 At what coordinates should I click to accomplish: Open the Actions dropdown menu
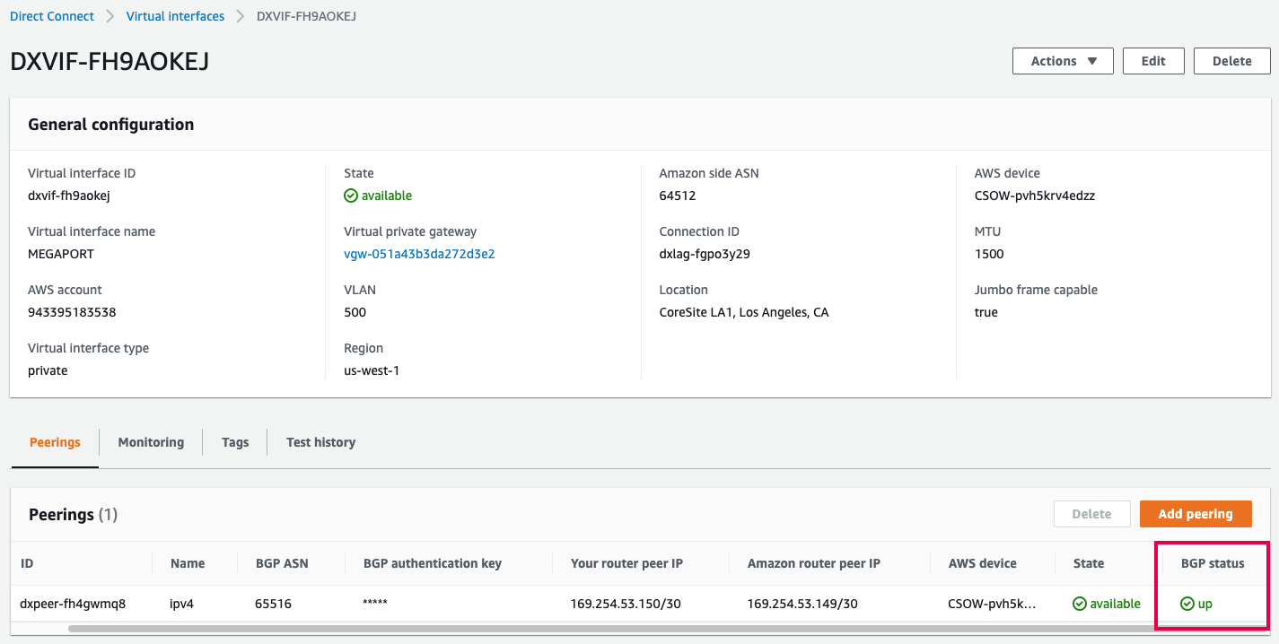[1062, 61]
